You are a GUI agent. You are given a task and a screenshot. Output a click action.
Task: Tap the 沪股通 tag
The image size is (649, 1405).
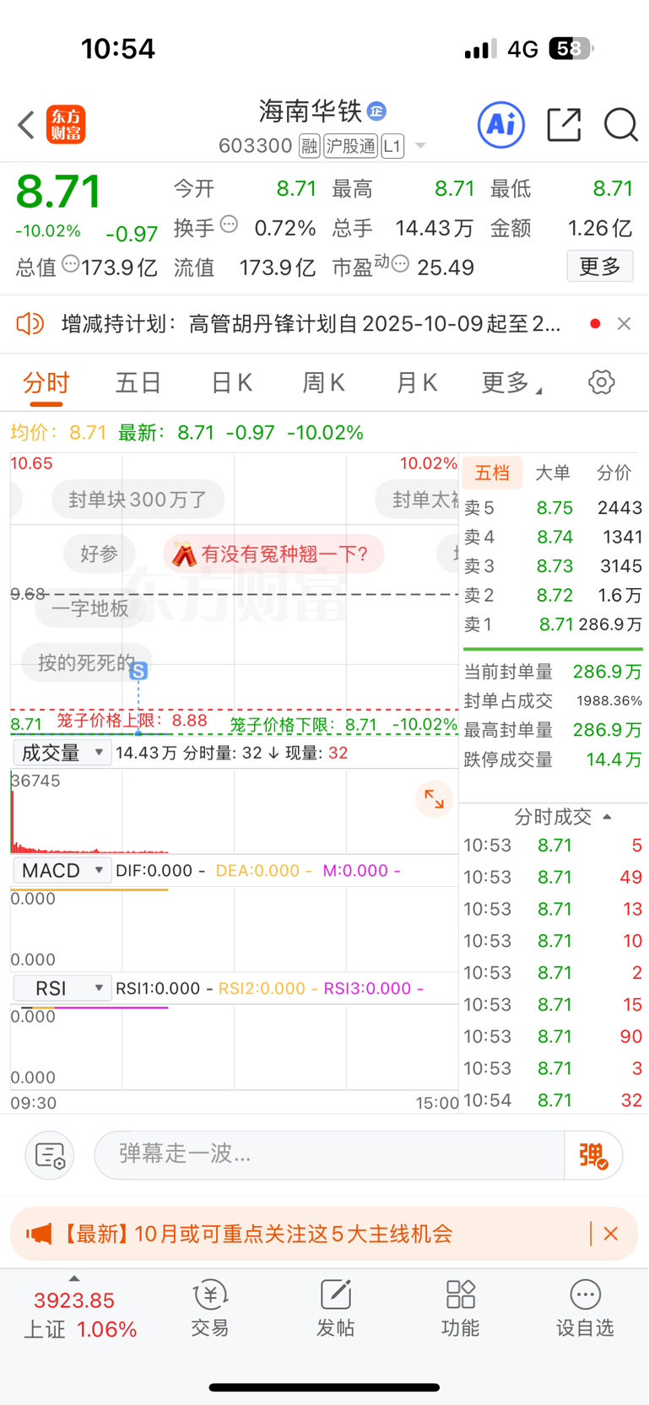click(350, 146)
